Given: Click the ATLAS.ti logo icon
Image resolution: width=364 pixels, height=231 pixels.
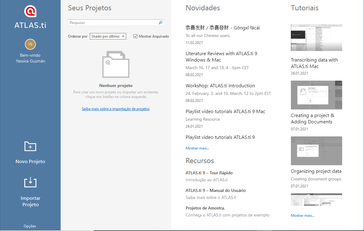Looking at the screenshot, I should pos(30,12).
